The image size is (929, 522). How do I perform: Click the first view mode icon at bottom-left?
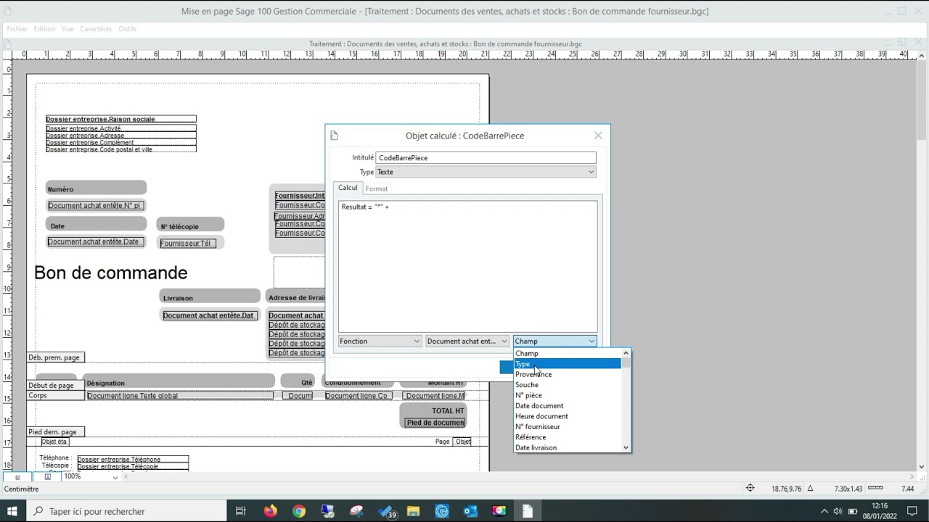[18, 477]
